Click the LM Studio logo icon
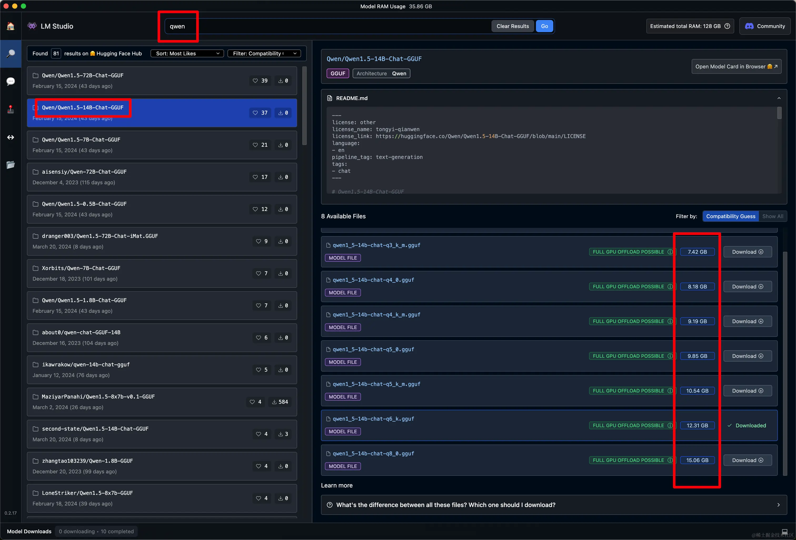This screenshot has height=540, width=796. 32,26
